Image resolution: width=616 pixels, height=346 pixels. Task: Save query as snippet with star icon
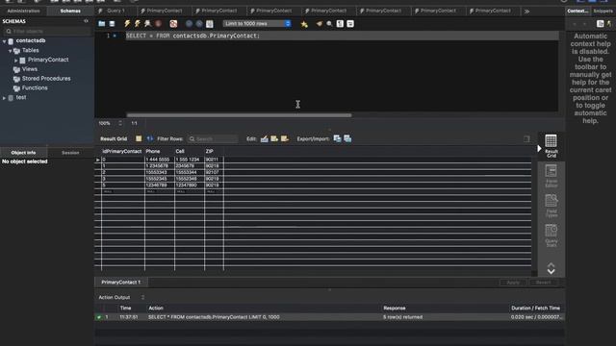coord(304,24)
